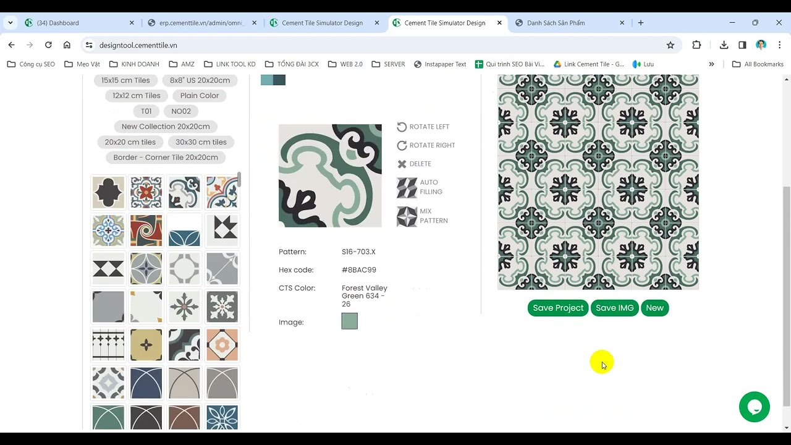Click the large selected tile preview
Viewport: 791px width, 445px height.
pos(330,176)
